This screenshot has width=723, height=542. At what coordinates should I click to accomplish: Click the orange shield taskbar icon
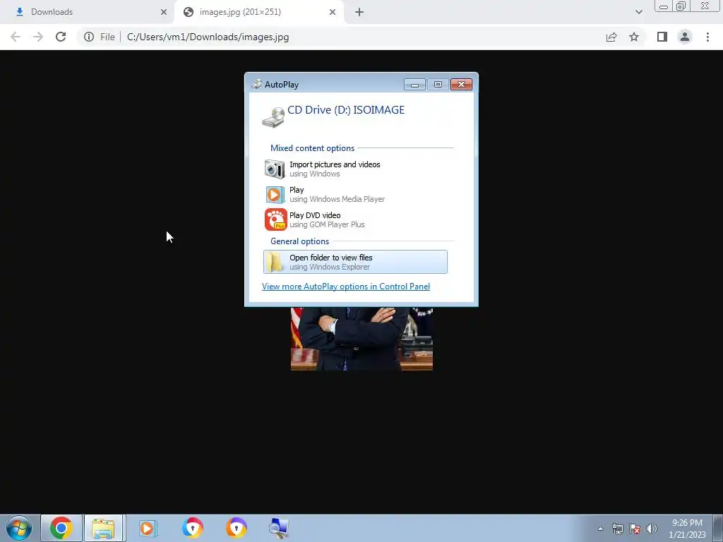236,528
